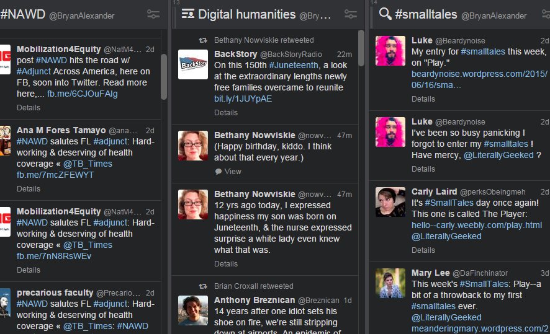Open Luke avatar on 'busy panicking' tweet
The image size is (550, 334).
(390, 132)
